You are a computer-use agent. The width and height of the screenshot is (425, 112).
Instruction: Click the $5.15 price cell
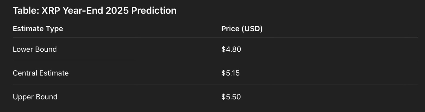point(231,73)
